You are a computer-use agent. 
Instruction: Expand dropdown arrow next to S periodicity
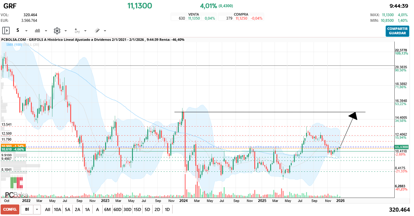pos(26,31)
